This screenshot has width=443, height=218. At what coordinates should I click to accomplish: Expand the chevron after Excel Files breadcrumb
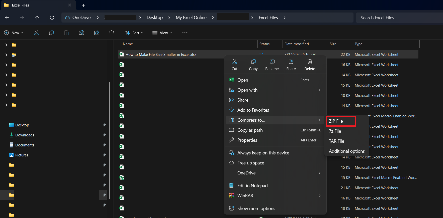click(x=285, y=18)
